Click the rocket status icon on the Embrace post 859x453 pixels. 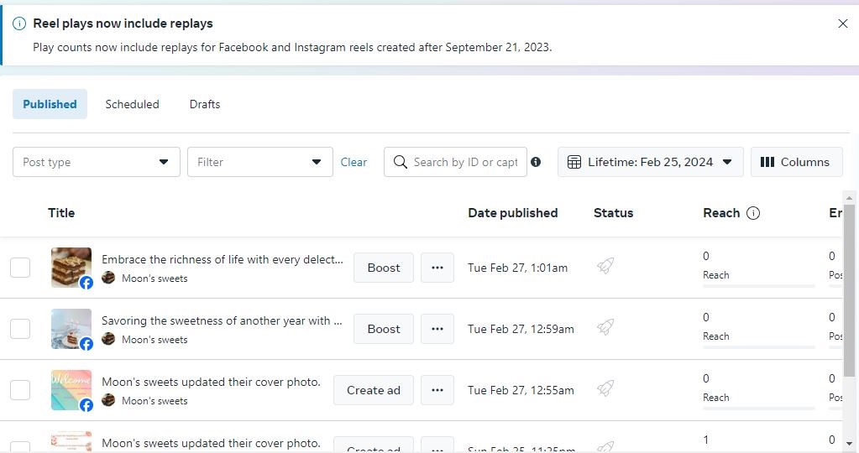tap(605, 266)
